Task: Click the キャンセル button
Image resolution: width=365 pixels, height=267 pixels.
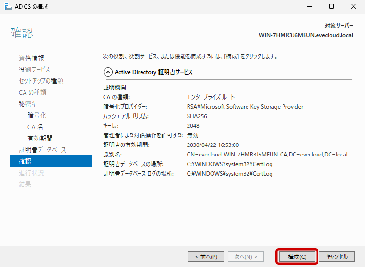Action: tap(337, 256)
